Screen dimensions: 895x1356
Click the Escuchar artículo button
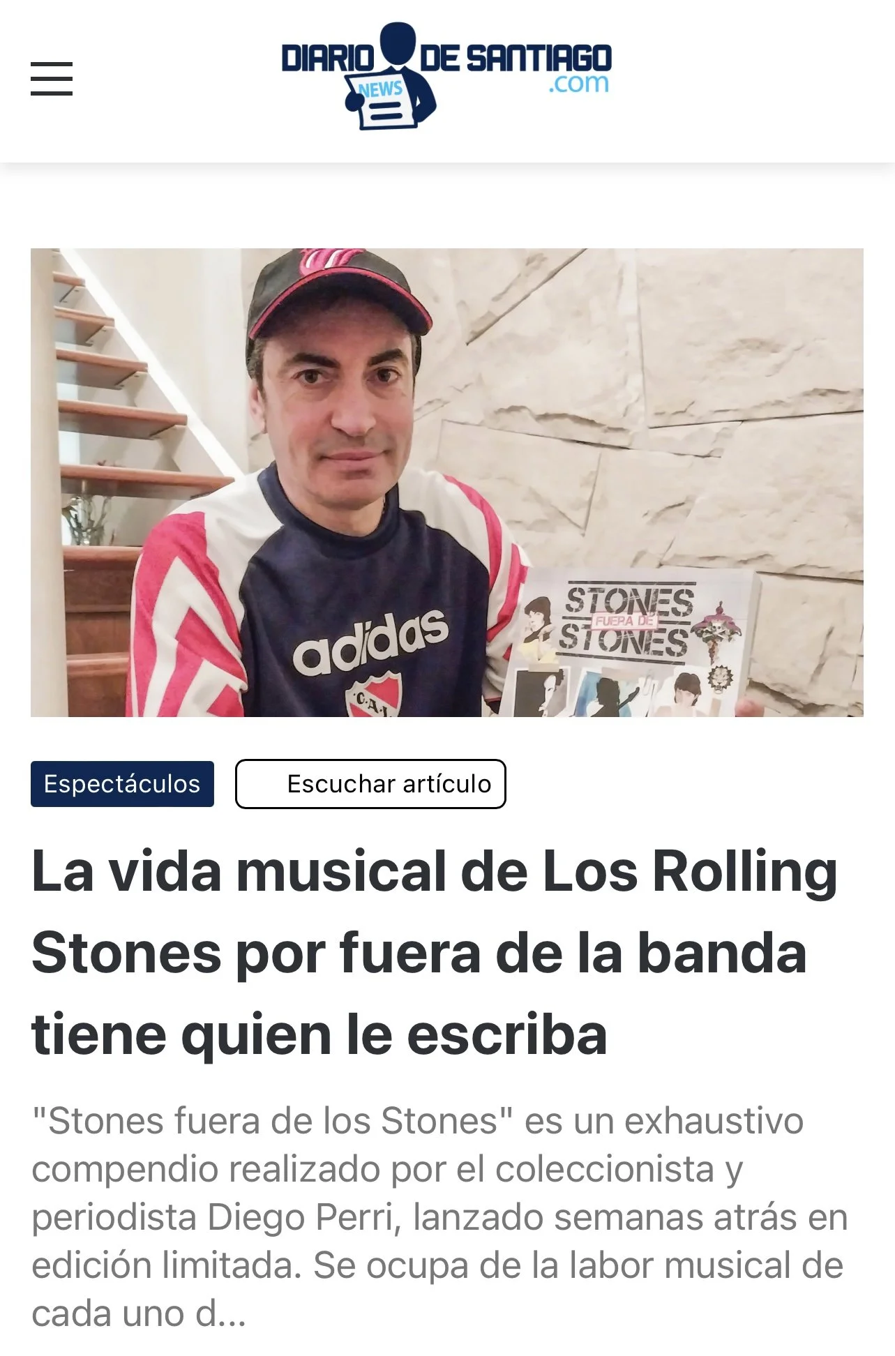[370, 784]
